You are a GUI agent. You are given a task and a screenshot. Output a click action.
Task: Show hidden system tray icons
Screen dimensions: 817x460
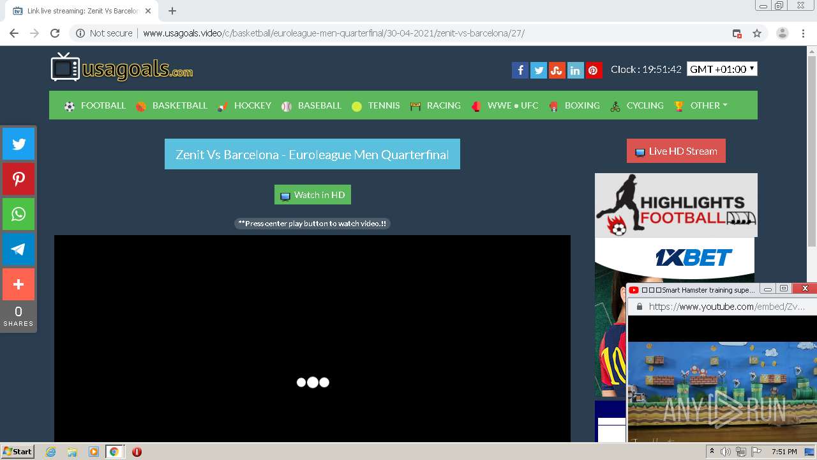pyautogui.click(x=712, y=452)
